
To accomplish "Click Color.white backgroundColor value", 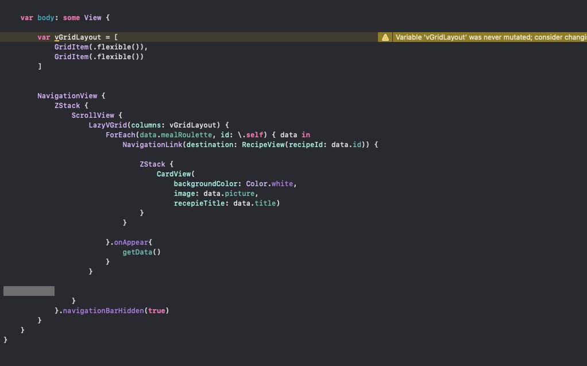I will pos(269,183).
